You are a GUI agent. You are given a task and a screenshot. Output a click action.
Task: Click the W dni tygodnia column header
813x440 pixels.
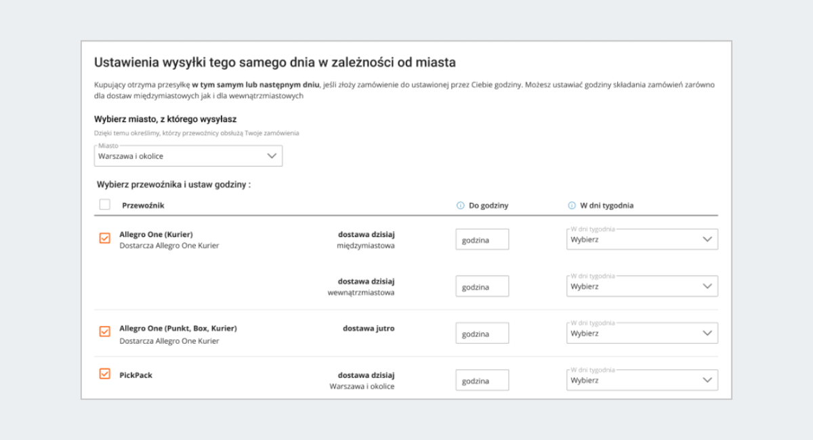click(x=607, y=206)
